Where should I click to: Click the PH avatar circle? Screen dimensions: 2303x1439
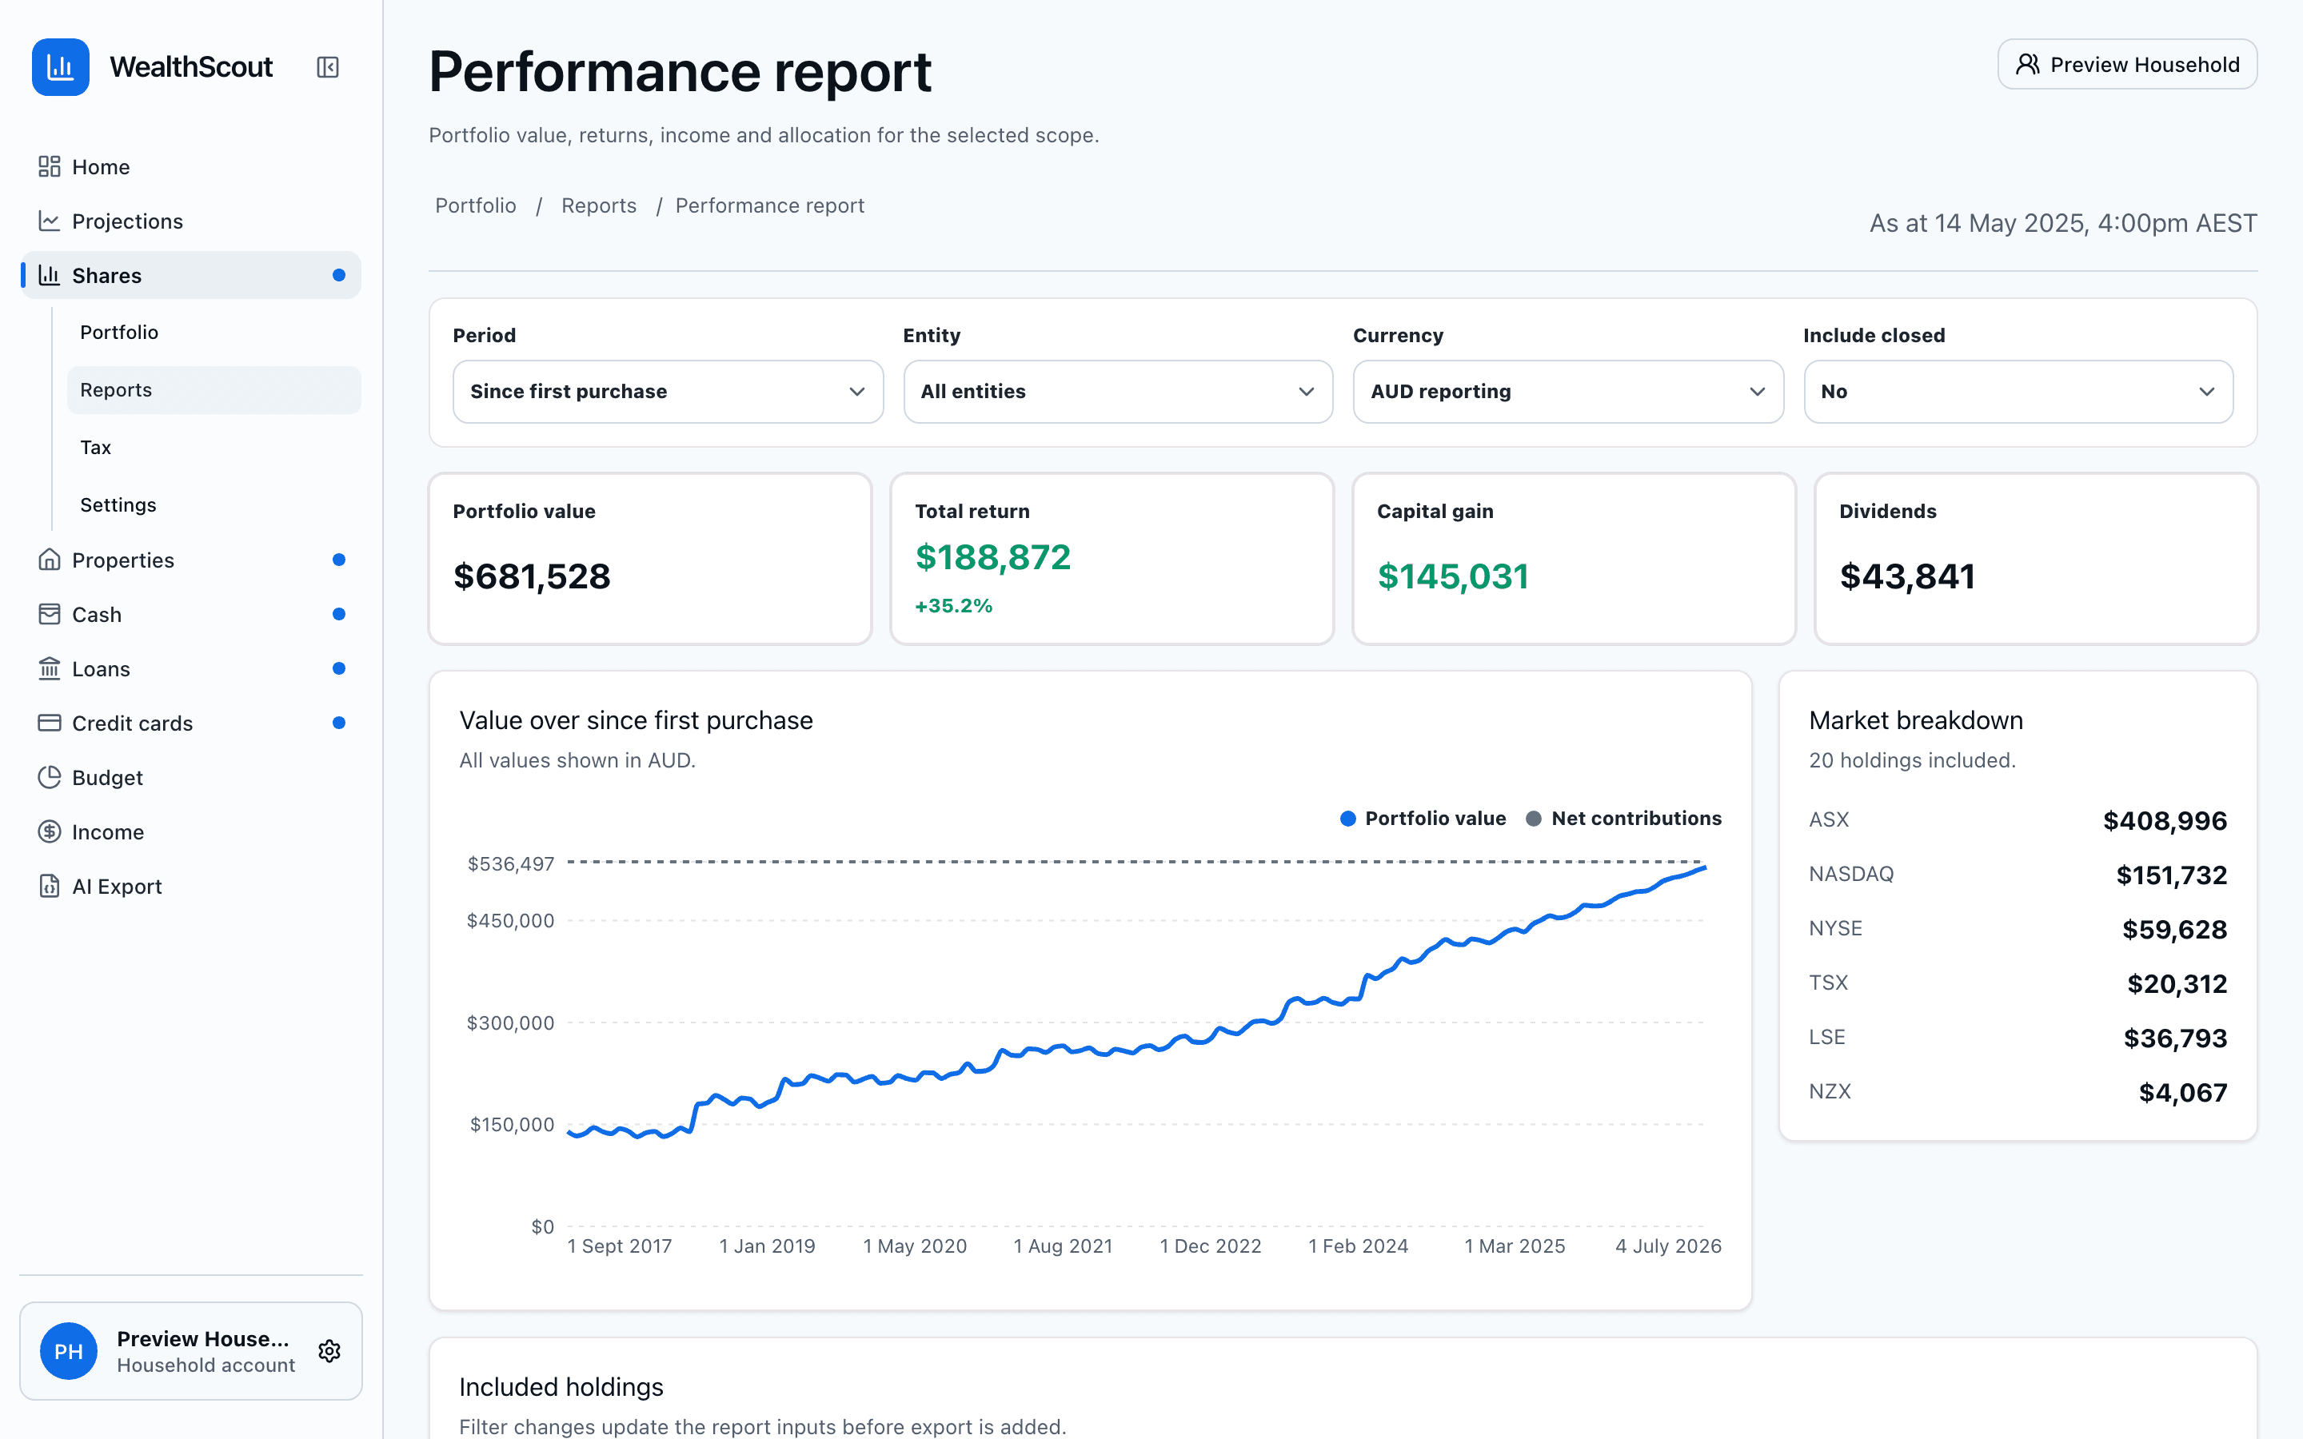tap(69, 1350)
